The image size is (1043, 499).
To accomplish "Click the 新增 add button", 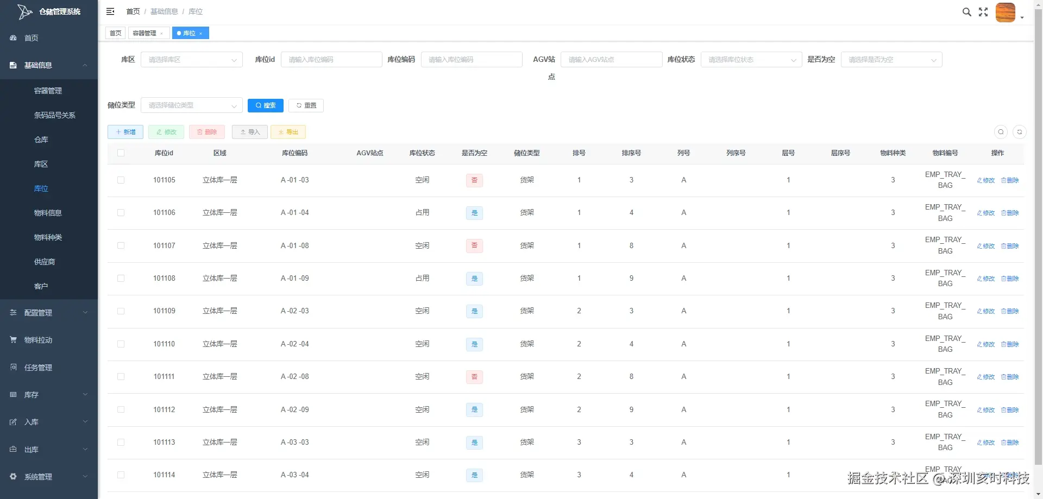I will pos(125,132).
